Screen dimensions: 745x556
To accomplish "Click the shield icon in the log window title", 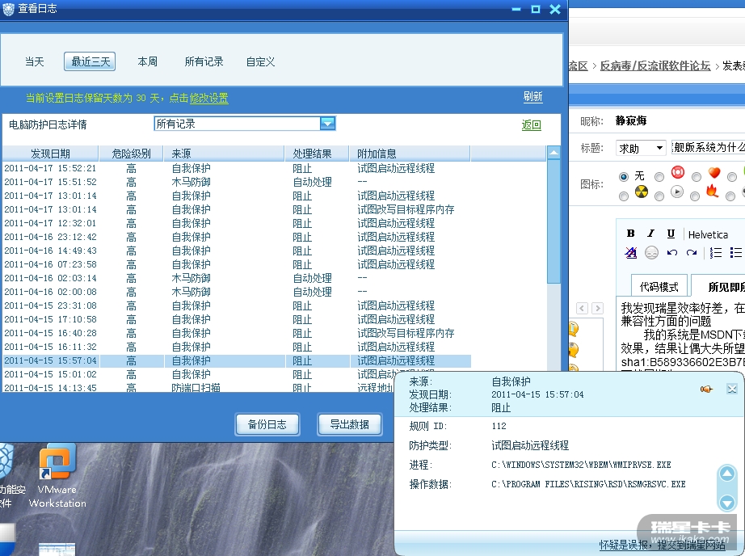I will pyautogui.click(x=9, y=9).
